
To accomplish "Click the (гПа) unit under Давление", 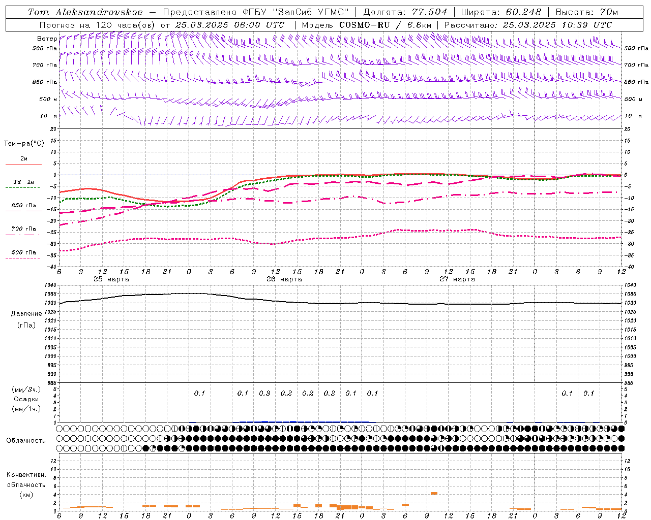I will pos(26,326).
